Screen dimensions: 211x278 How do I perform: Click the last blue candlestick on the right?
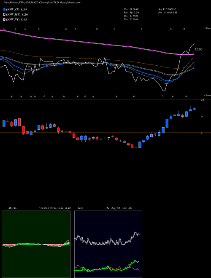click(x=194, y=109)
